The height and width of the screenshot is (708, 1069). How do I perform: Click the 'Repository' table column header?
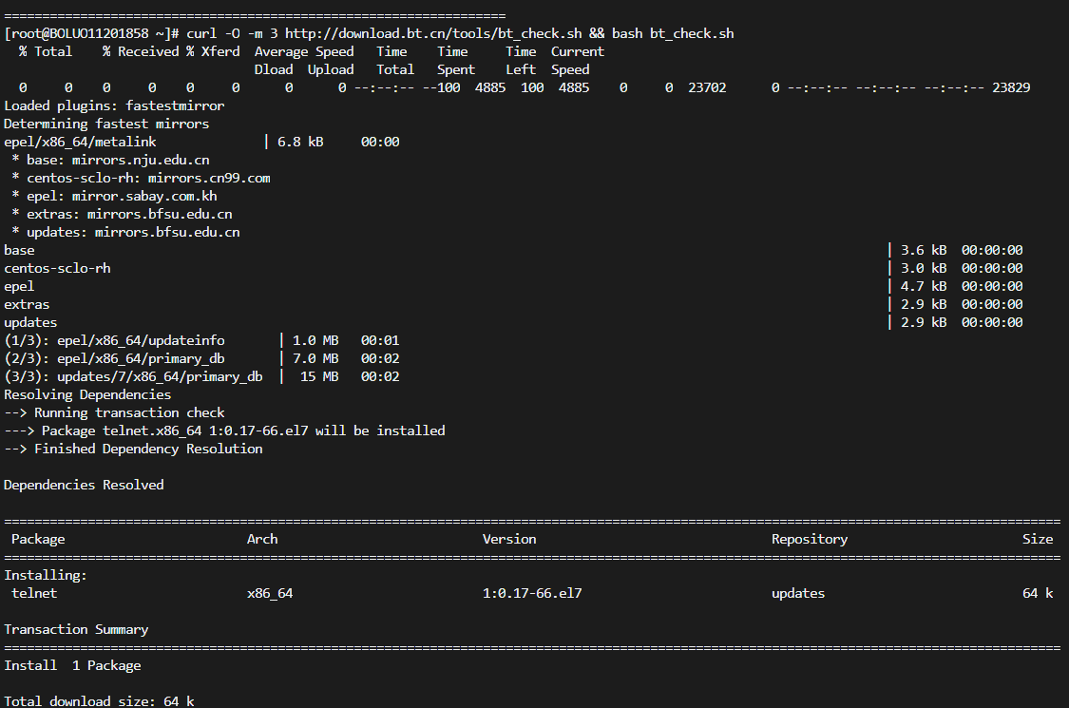point(810,540)
